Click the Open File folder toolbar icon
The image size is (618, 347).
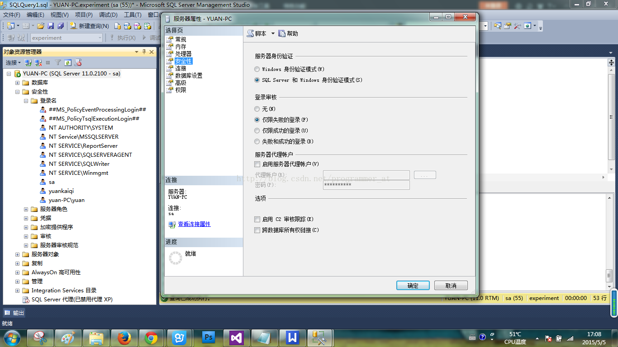pyautogui.click(x=41, y=26)
